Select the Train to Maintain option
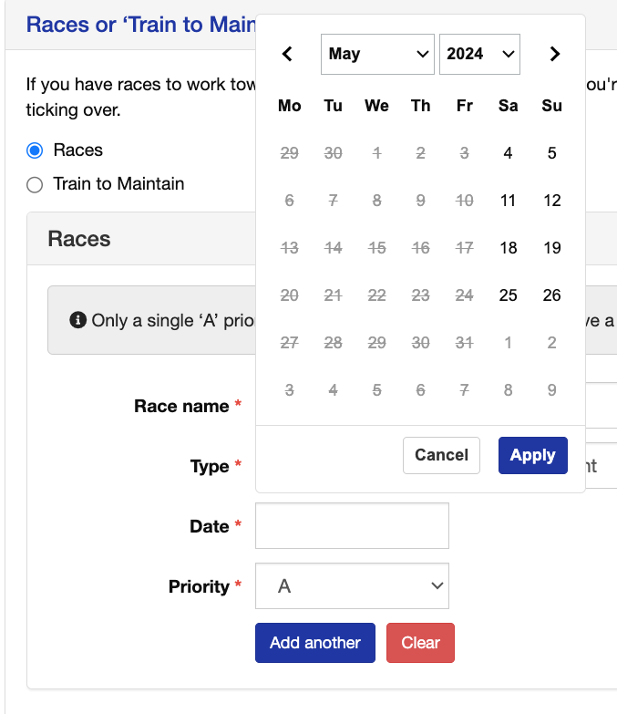The height and width of the screenshot is (714, 617). click(x=35, y=184)
